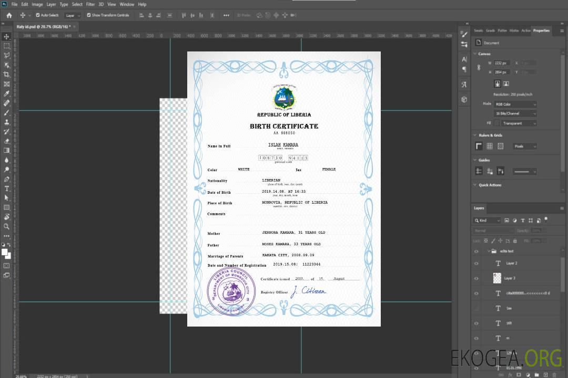Hide the edite text group
This screenshot has height=378, width=568.
[x=476, y=251]
